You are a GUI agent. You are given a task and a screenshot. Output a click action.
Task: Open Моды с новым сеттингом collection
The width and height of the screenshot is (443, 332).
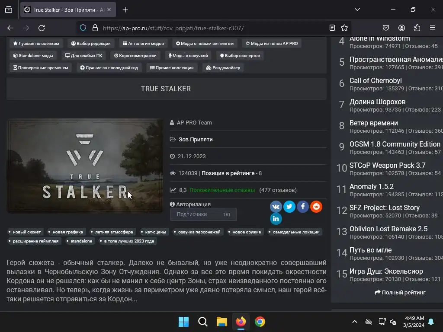tap(205, 44)
